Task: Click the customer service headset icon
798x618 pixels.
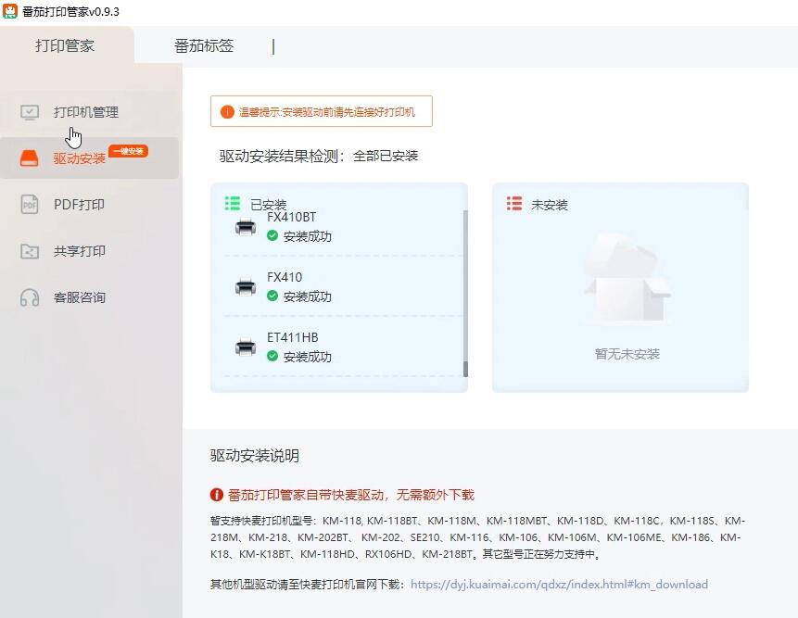Action: point(30,297)
